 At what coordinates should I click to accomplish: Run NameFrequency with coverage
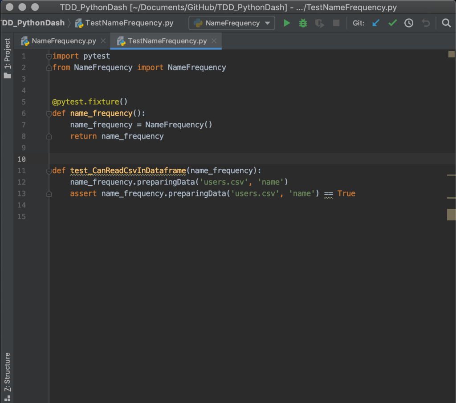coord(319,23)
